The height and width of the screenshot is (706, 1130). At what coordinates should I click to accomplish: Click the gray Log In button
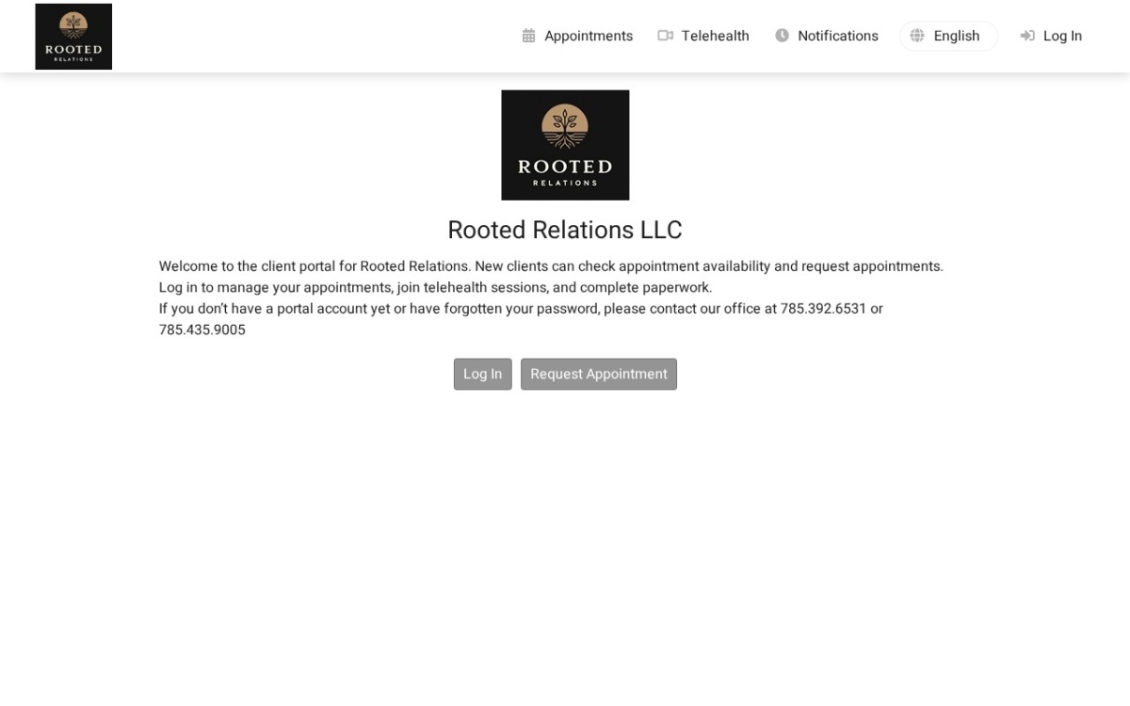click(x=483, y=374)
